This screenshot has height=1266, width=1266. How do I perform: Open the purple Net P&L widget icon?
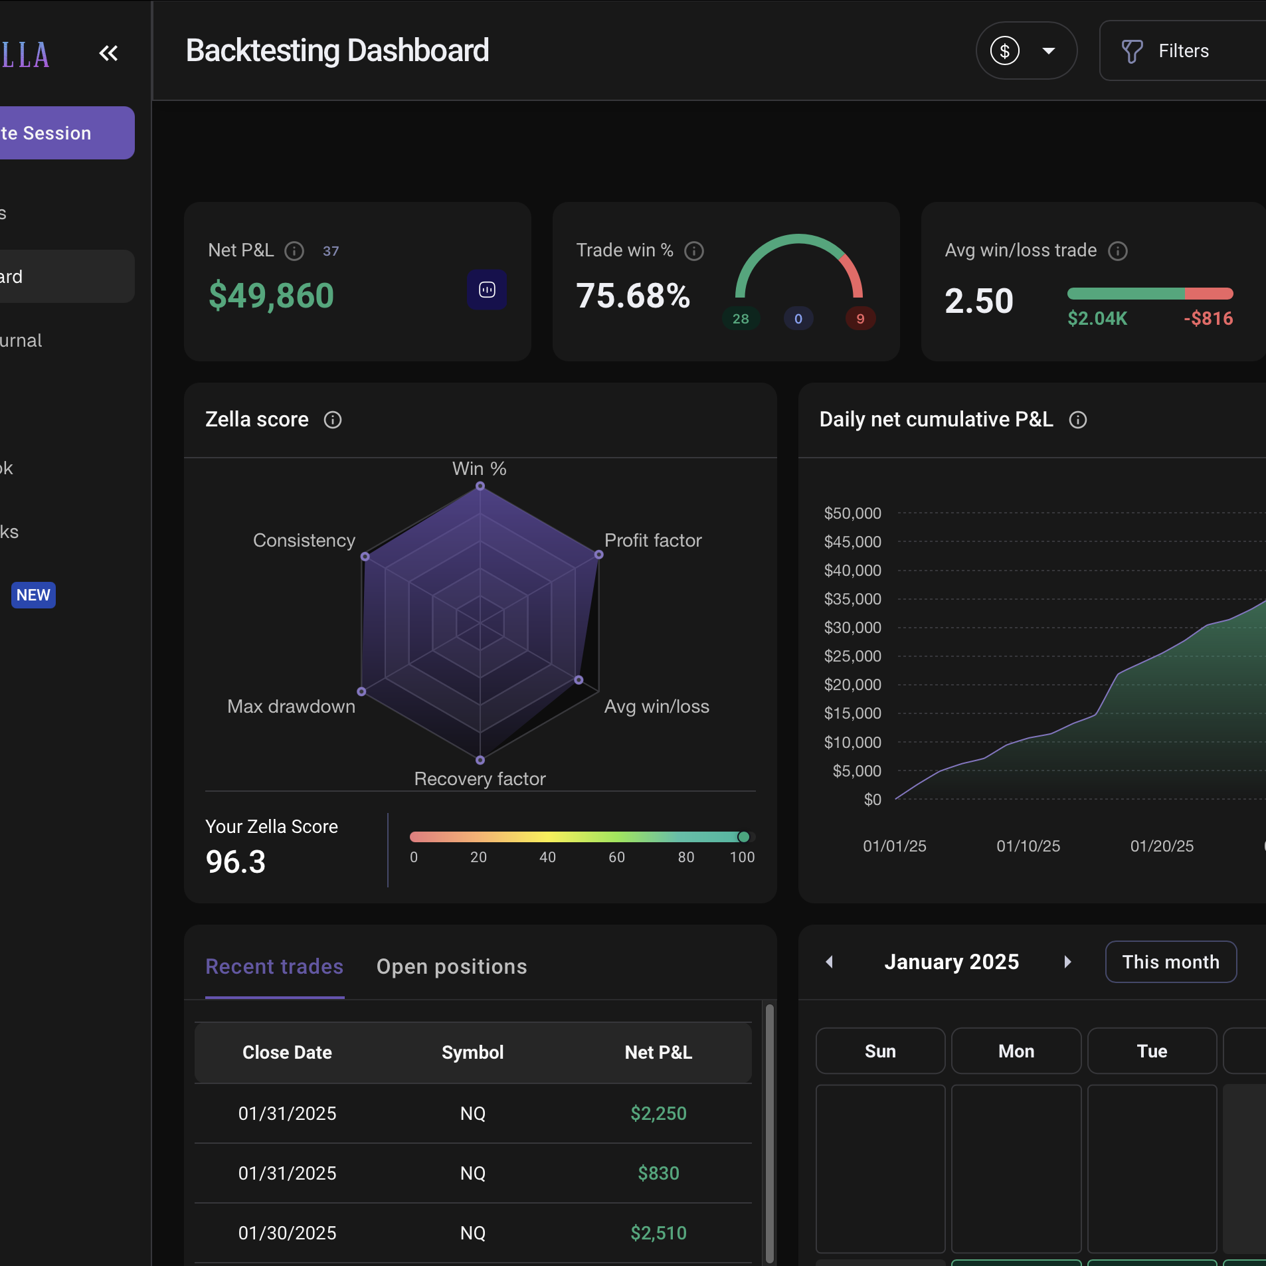click(487, 290)
